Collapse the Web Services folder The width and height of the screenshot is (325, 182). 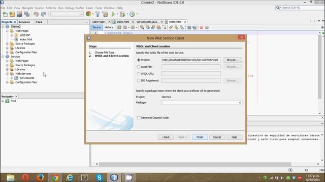point(7,74)
